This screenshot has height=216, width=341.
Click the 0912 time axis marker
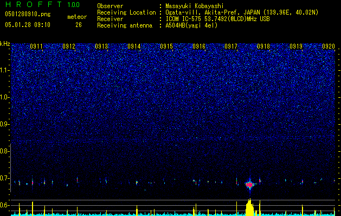[69, 46]
